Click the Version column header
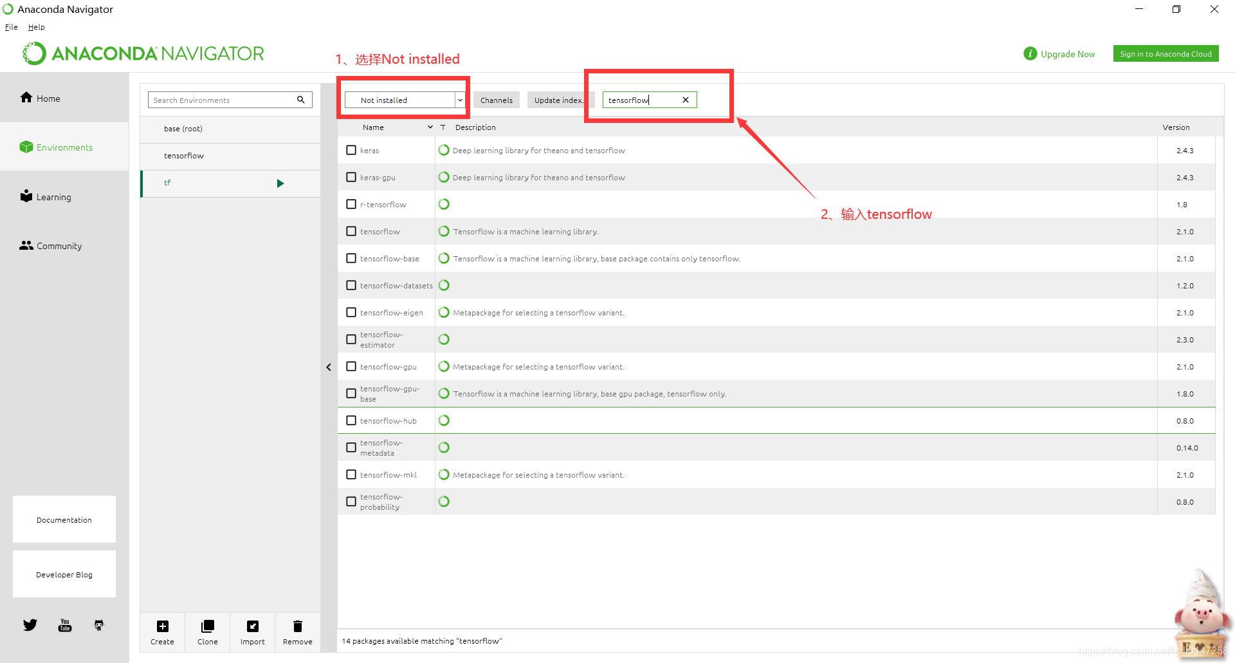The width and height of the screenshot is (1235, 663). point(1176,127)
